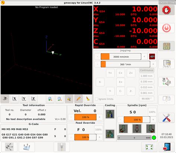The height and width of the screenshot is (153, 176).
Task: Jog the axis with Z+ button
Action: (131, 73)
